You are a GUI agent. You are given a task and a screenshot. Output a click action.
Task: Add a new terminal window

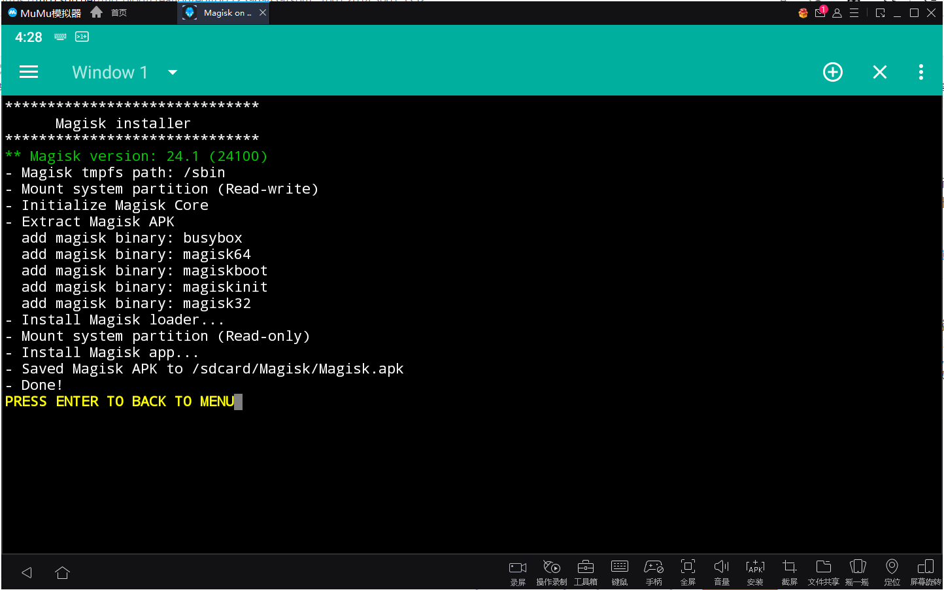point(833,72)
